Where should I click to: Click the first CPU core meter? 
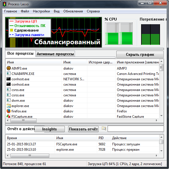[112, 34]
